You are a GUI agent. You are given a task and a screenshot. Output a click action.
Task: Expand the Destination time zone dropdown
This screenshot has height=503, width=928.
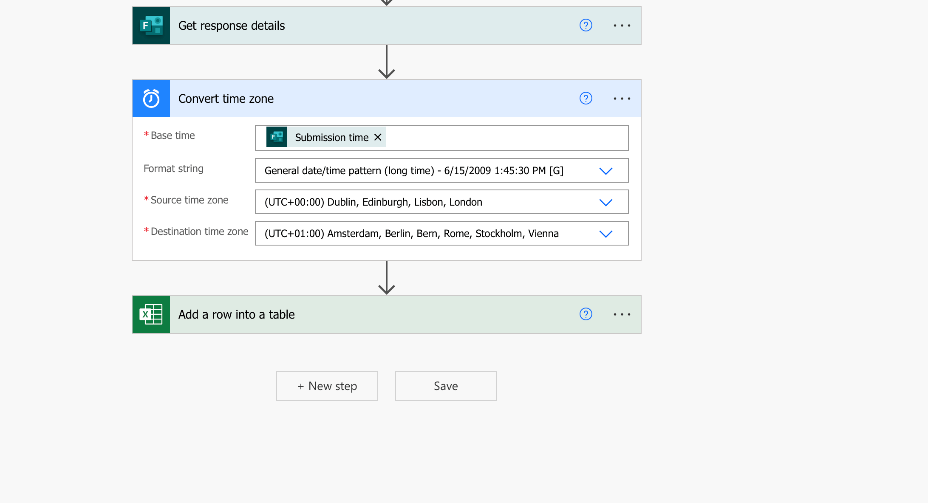click(x=605, y=234)
